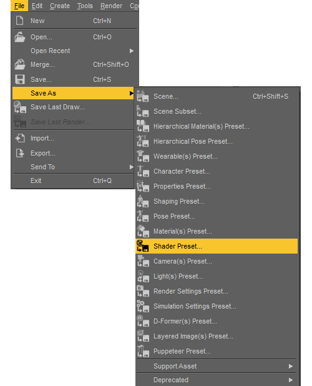Expand the Send To submenu arrow

click(132, 167)
